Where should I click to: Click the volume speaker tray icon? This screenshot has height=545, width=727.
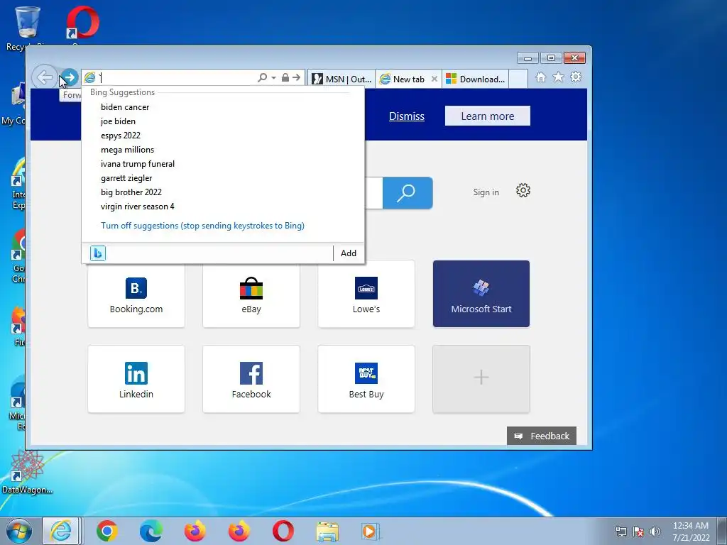[x=655, y=532]
